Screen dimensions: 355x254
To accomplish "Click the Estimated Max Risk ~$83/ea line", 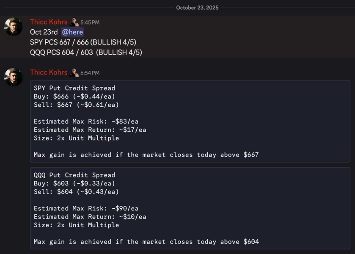I will pyautogui.click(x=86, y=121).
